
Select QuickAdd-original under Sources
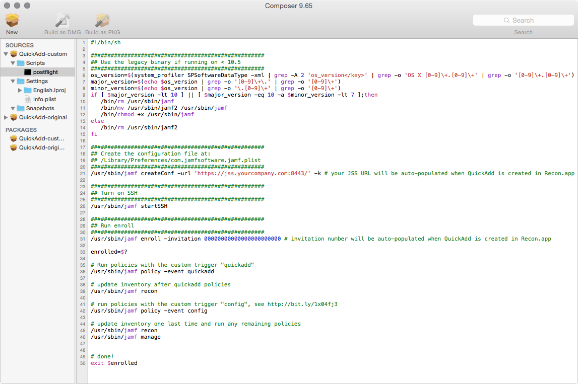[x=43, y=117]
